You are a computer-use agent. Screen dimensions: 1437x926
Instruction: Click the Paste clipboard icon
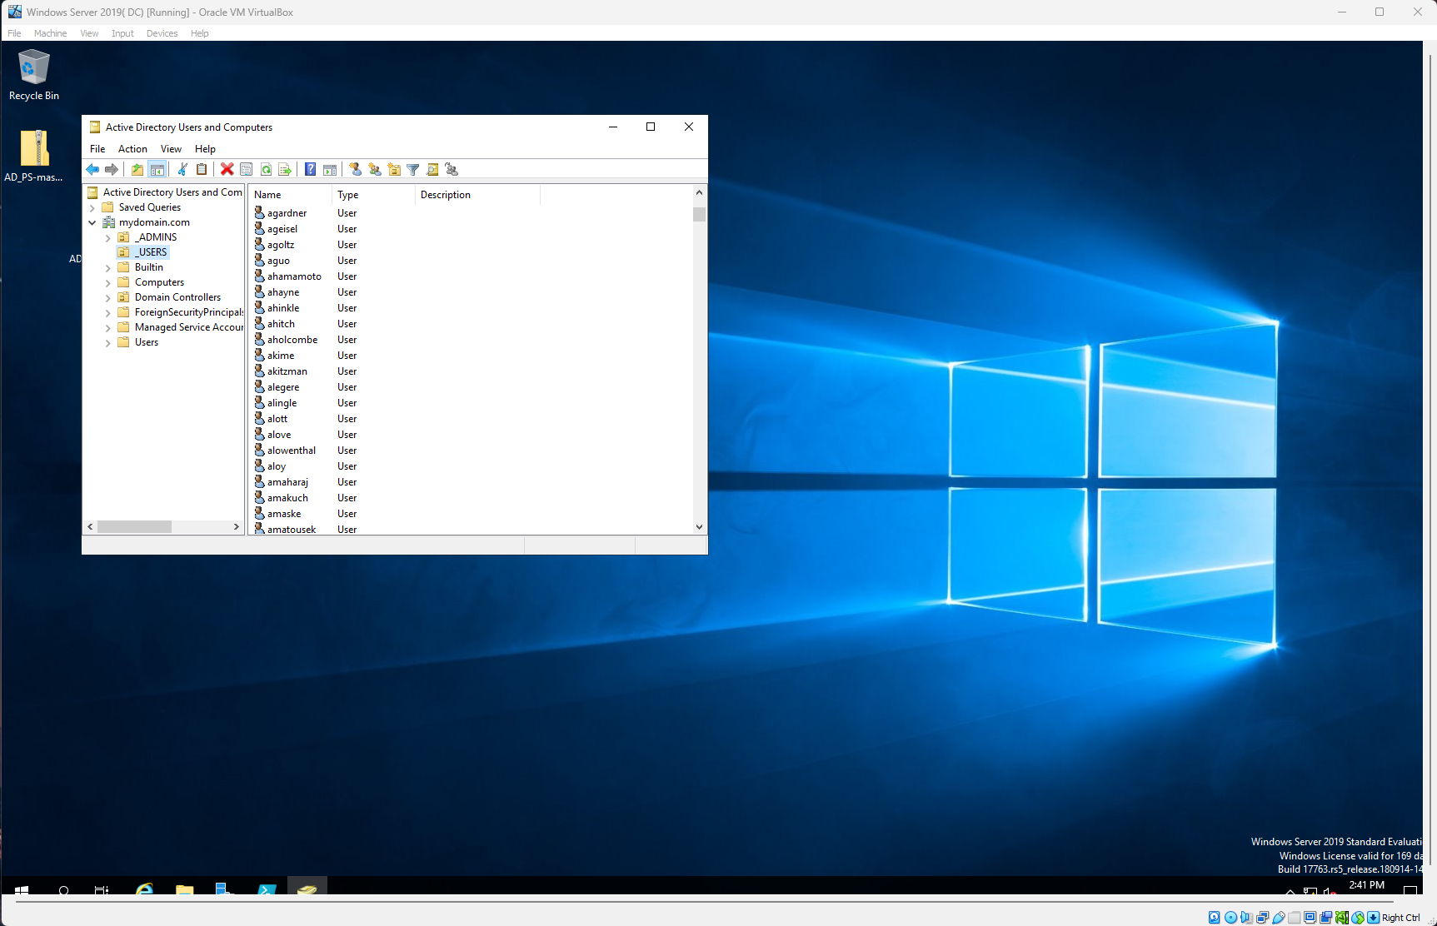202,170
